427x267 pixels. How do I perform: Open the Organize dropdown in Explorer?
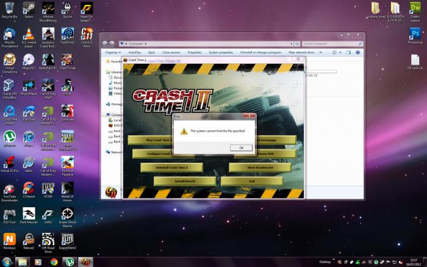point(113,52)
